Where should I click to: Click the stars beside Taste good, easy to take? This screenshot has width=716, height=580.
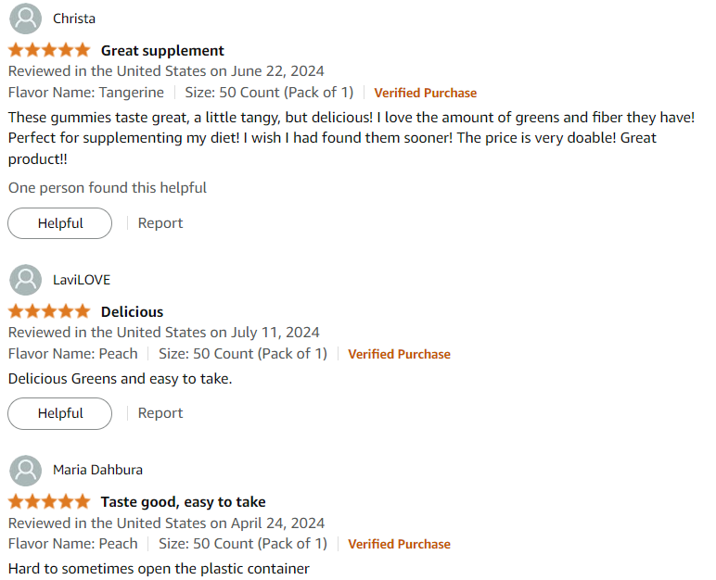(49, 501)
